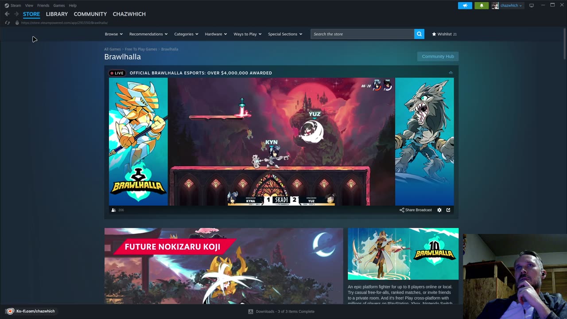Switch to the COMMUNITY tab
567x319 pixels.
(x=90, y=14)
